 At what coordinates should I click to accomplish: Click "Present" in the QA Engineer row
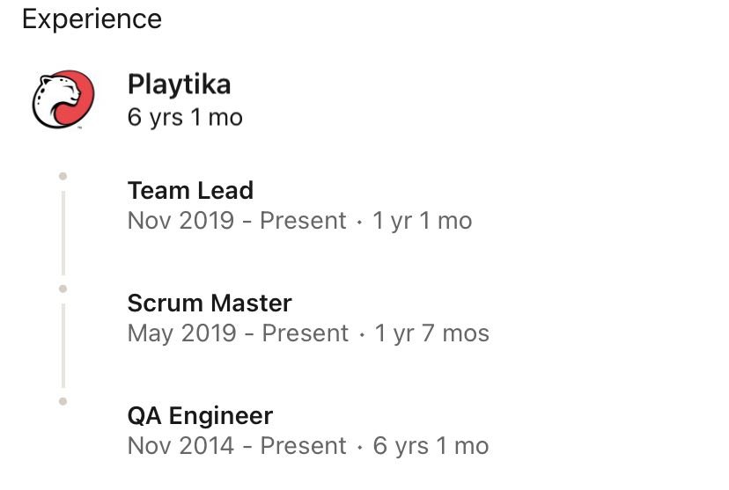pyautogui.click(x=304, y=445)
